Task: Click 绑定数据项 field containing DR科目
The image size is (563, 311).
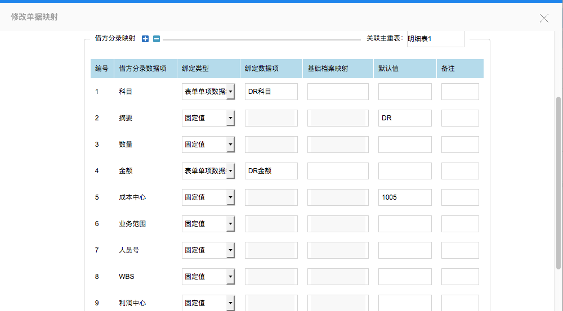Action: point(271,92)
